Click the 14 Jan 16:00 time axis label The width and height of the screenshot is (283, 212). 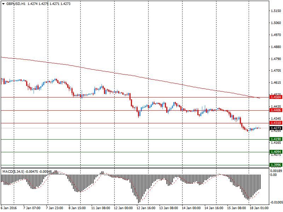pos(214,208)
